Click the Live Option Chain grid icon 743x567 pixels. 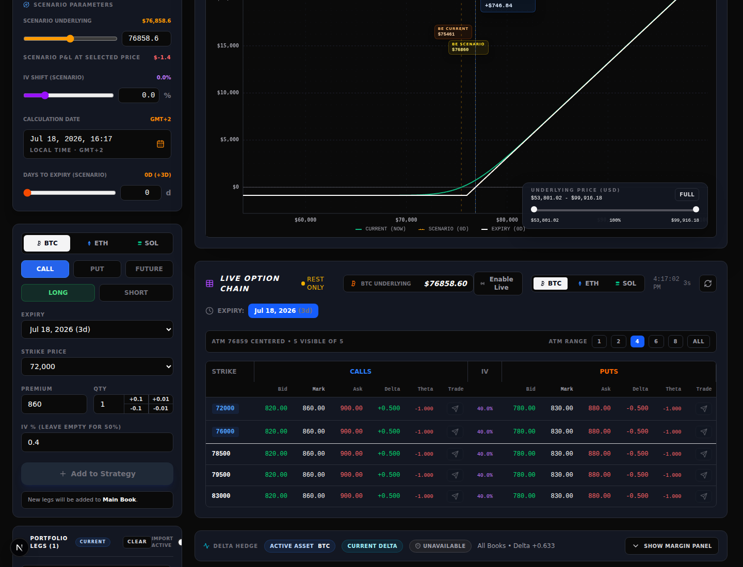coord(209,283)
